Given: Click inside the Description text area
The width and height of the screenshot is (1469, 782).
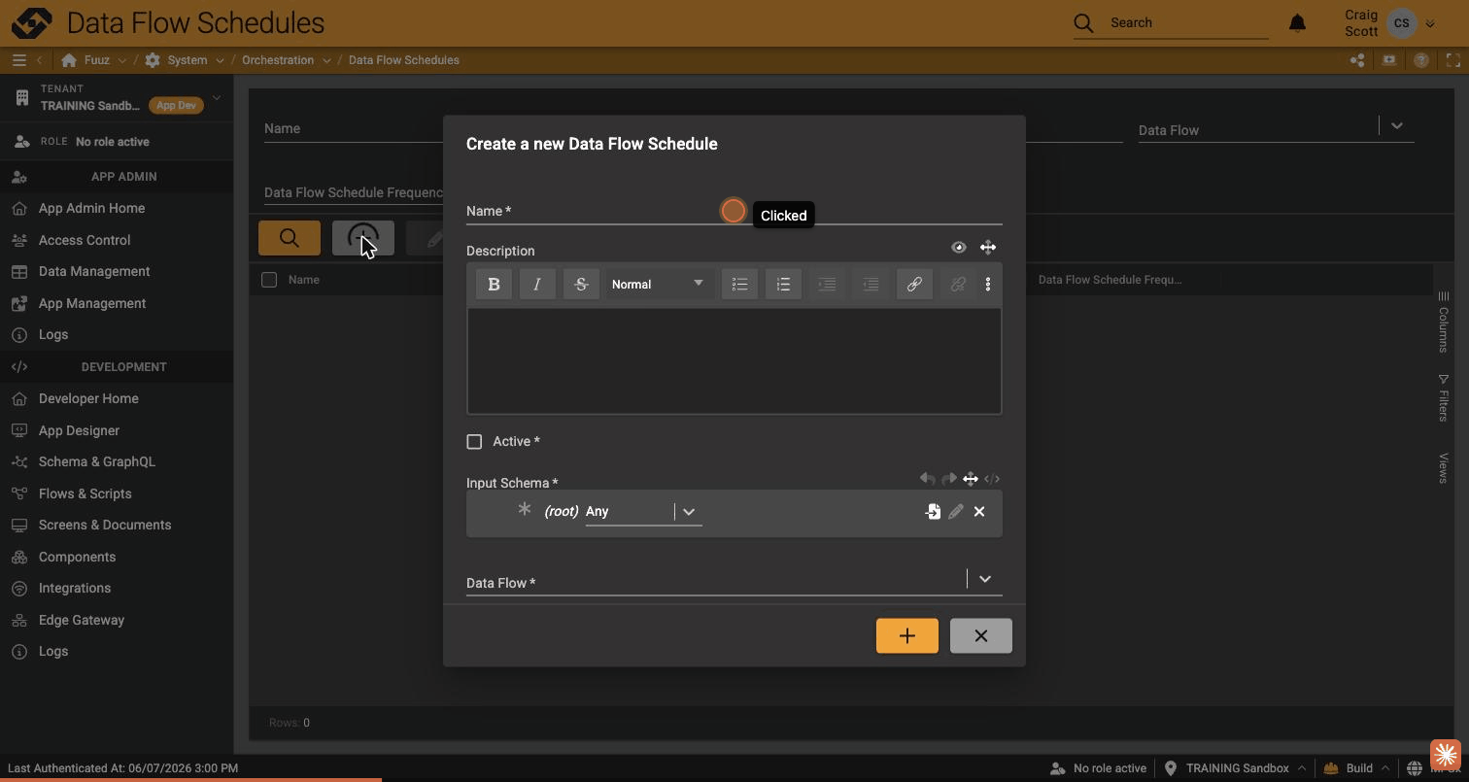Looking at the screenshot, I should coord(734,361).
